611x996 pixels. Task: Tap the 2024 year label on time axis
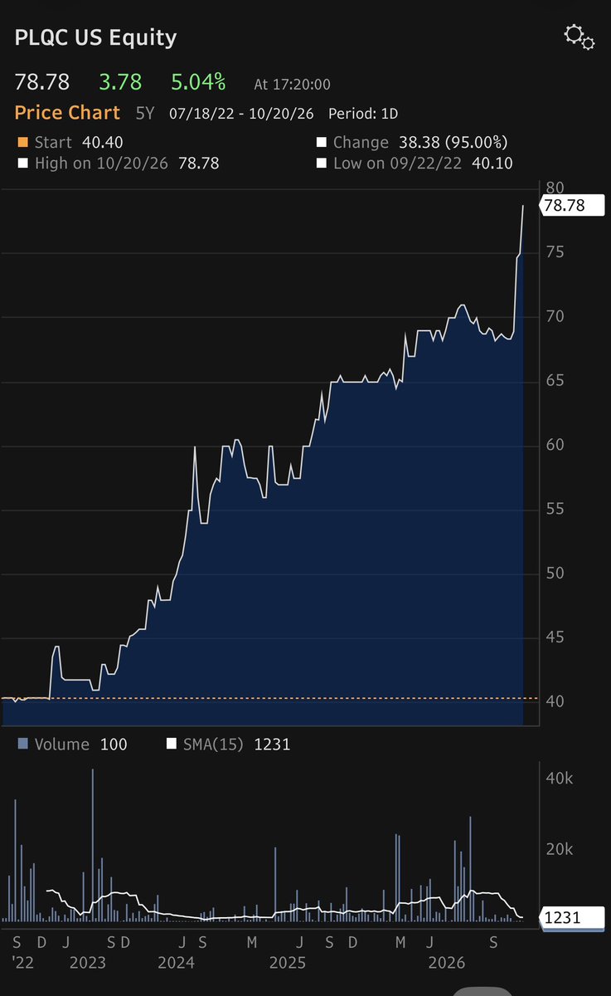point(175,963)
